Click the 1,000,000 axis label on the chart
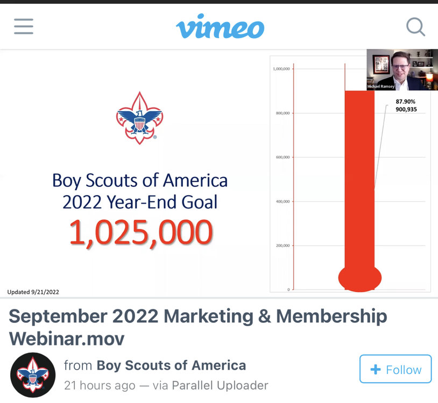438x403 pixels. click(x=281, y=69)
